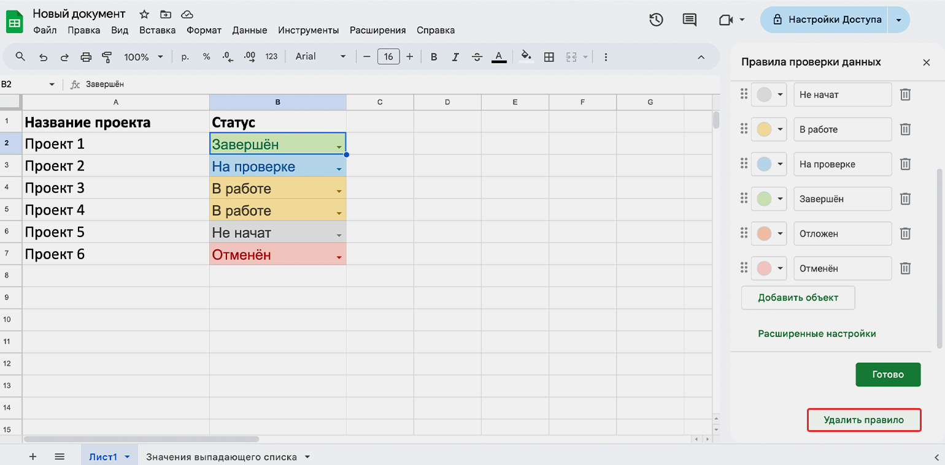Activate the paint format tool
The width and height of the screenshot is (945, 465).
(x=107, y=57)
